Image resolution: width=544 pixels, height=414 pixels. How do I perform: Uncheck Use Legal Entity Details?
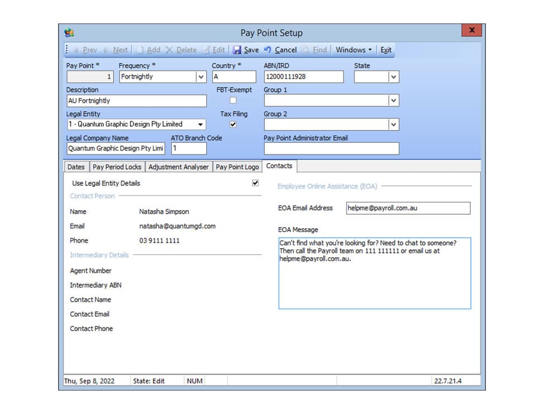click(x=255, y=183)
